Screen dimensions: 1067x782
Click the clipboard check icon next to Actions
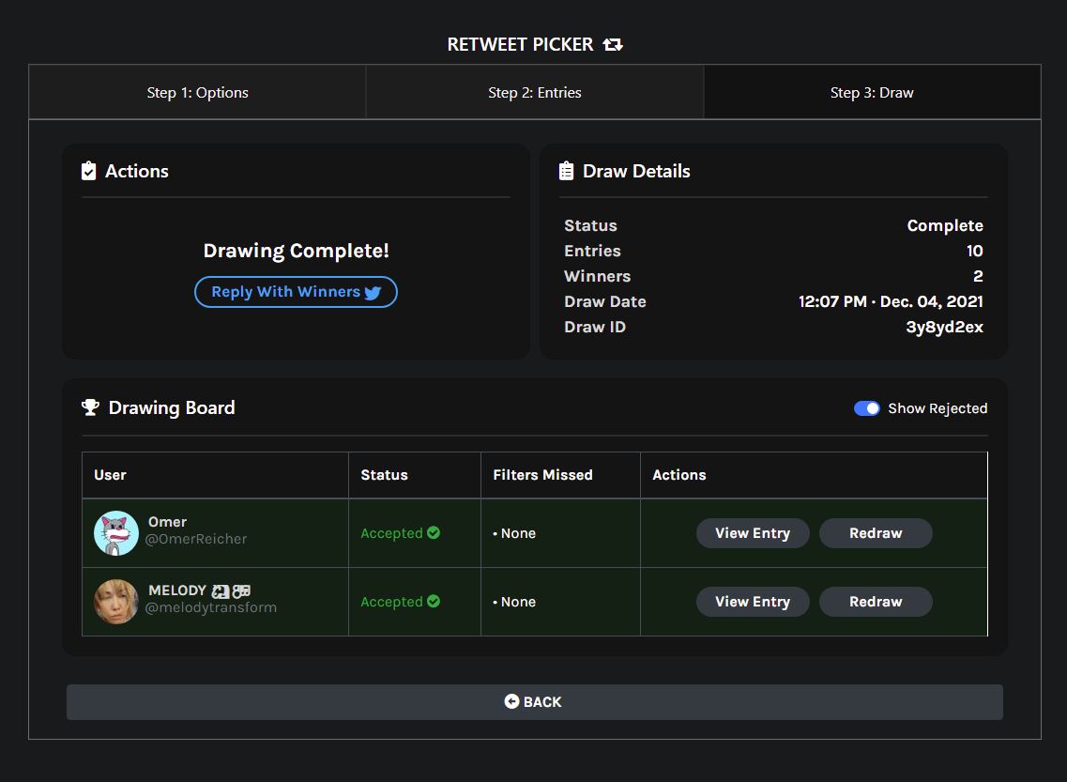(x=88, y=171)
